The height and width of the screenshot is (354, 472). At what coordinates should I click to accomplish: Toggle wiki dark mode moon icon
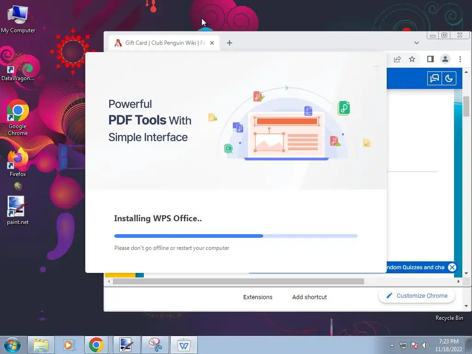tap(449, 78)
